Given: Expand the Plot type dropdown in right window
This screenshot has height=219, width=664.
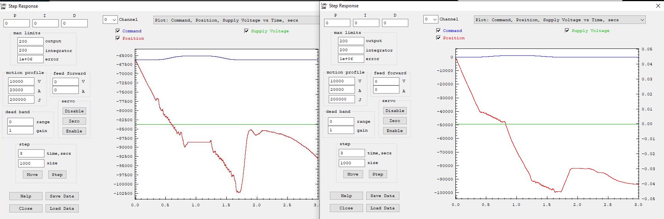Looking at the screenshot, I should (x=642, y=20).
